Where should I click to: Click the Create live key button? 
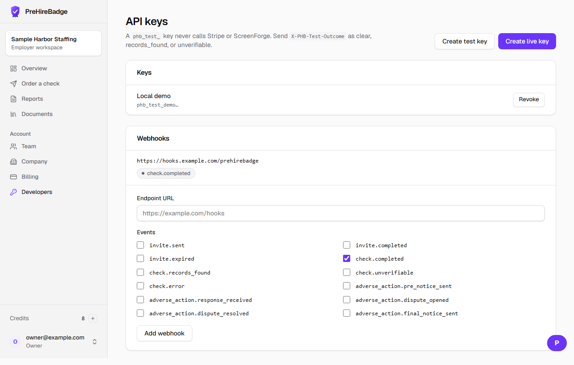527,41
